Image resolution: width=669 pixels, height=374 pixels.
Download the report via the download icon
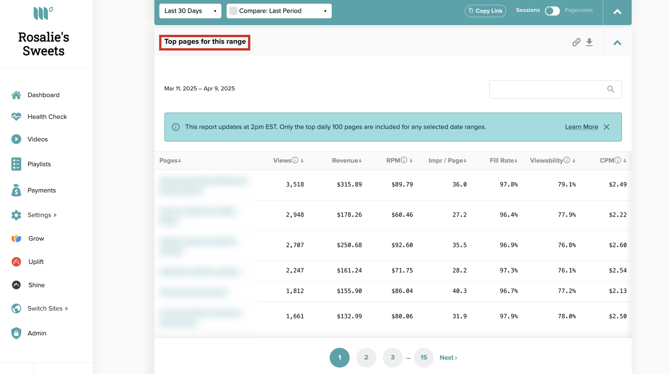pyautogui.click(x=589, y=42)
